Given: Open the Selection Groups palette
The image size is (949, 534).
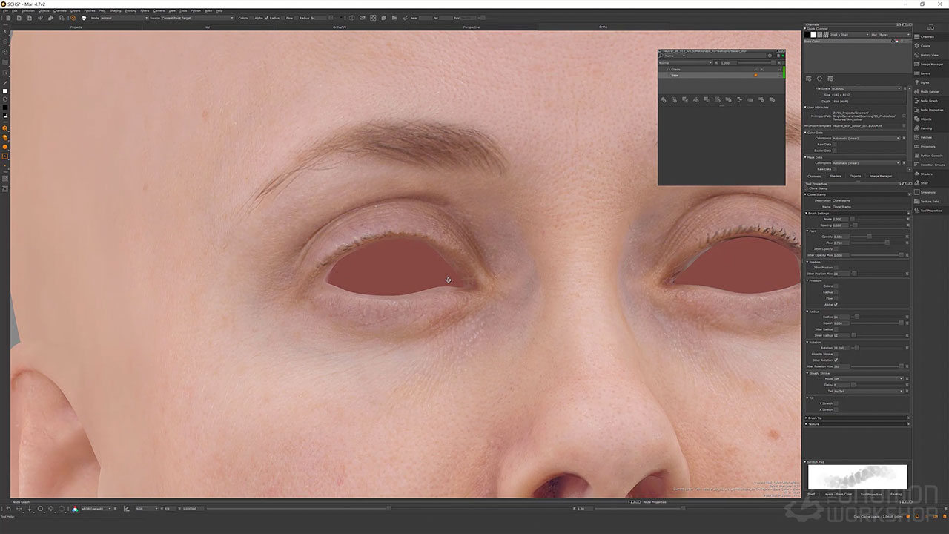Looking at the screenshot, I should 932,165.
